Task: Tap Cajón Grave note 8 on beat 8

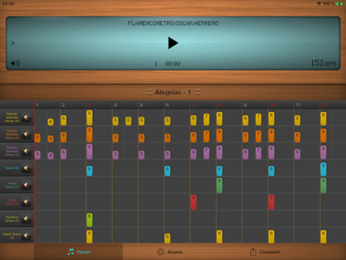Action: [219, 237]
